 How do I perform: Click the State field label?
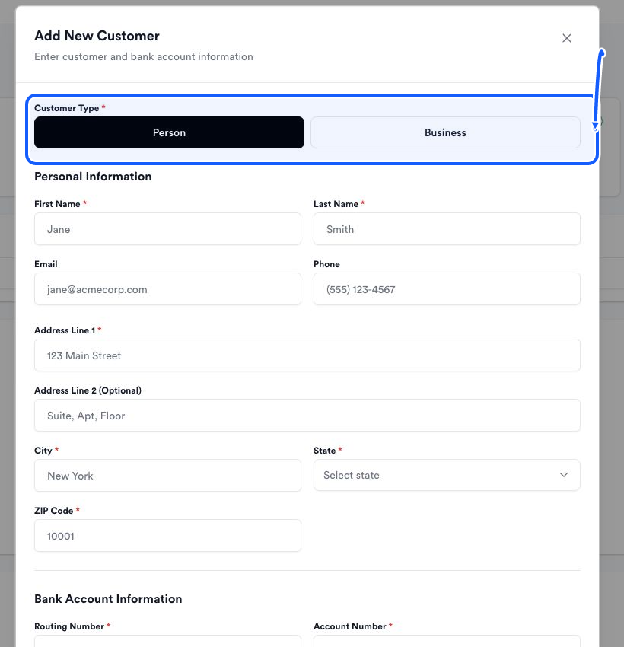325,451
